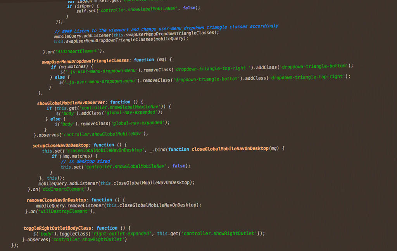The height and width of the screenshot is (251, 397).
Task: Click the (isOpen) condition
Action: 84,6
